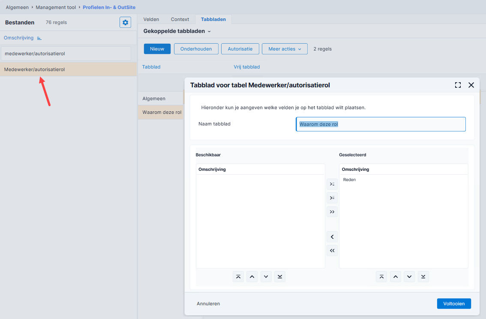Open the Bestanden settings gear
The image size is (486, 319).
125,22
